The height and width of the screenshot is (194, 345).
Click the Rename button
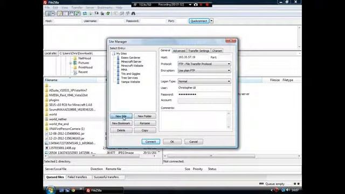(x=145, y=123)
